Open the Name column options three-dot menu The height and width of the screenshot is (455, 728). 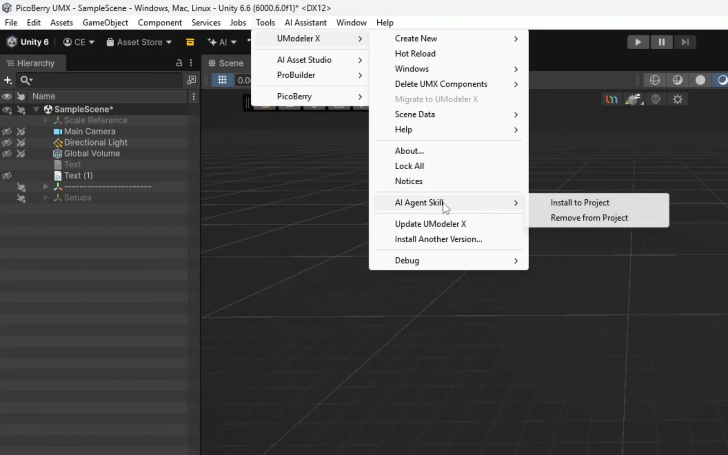tap(194, 96)
